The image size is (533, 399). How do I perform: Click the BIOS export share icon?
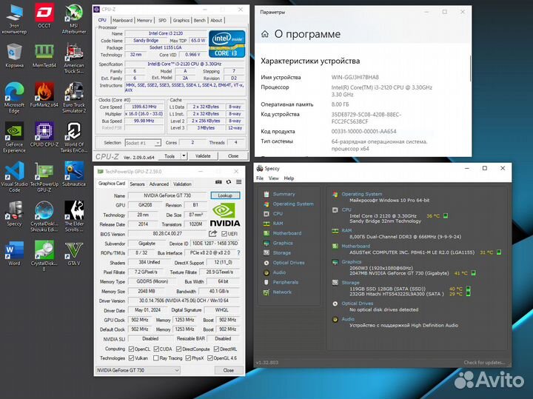(214, 233)
